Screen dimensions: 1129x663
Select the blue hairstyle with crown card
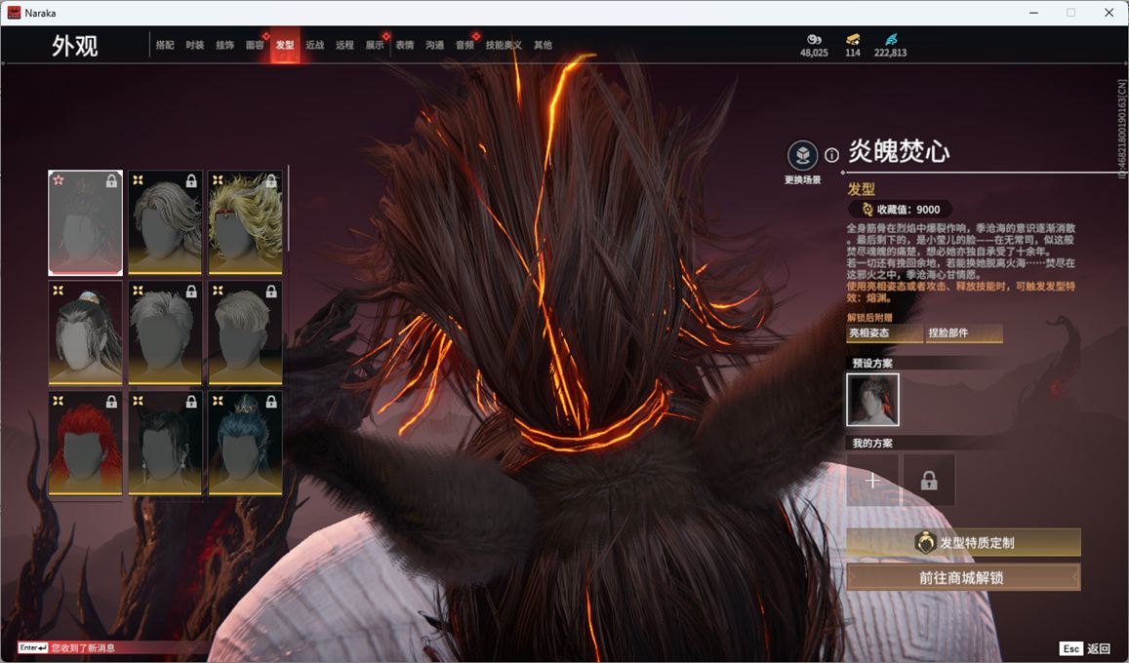(245, 444)
